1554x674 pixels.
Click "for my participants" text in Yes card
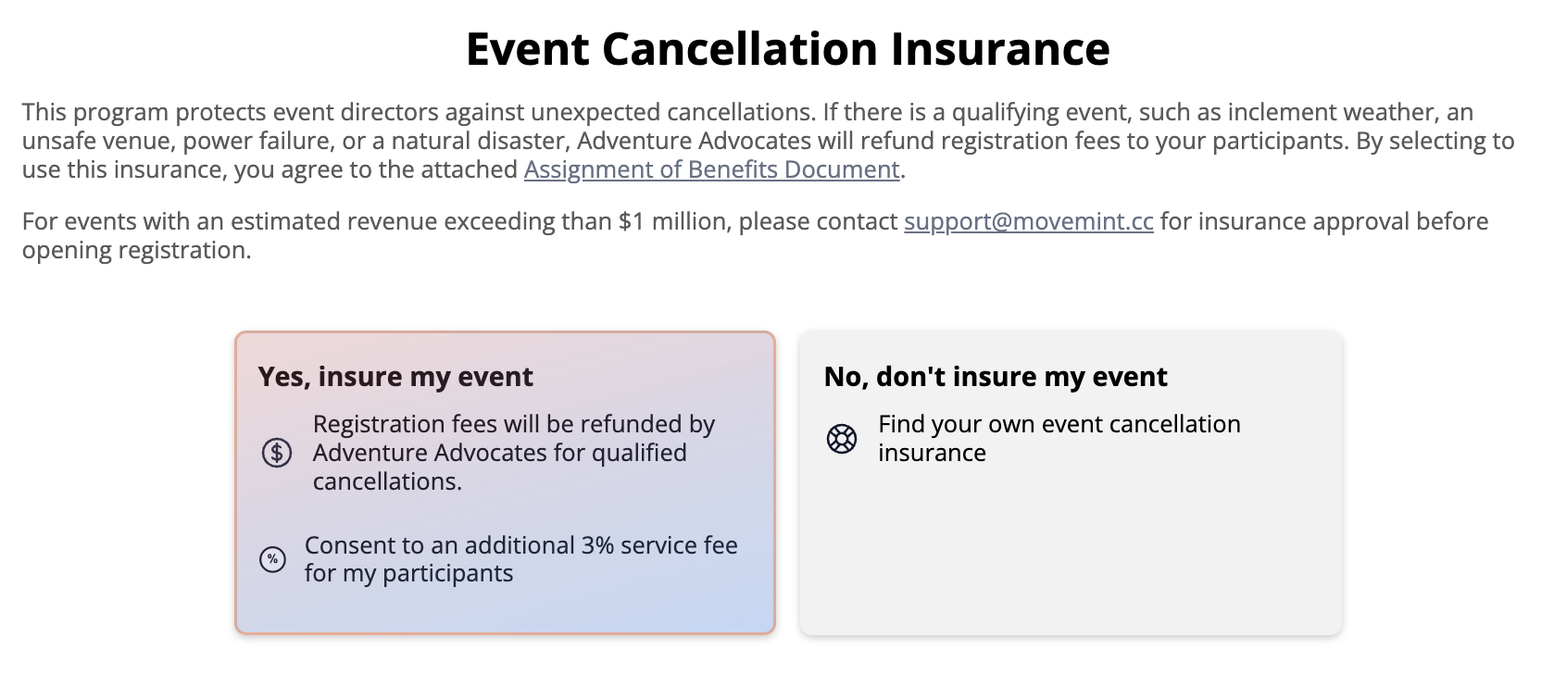coord(408,574)
